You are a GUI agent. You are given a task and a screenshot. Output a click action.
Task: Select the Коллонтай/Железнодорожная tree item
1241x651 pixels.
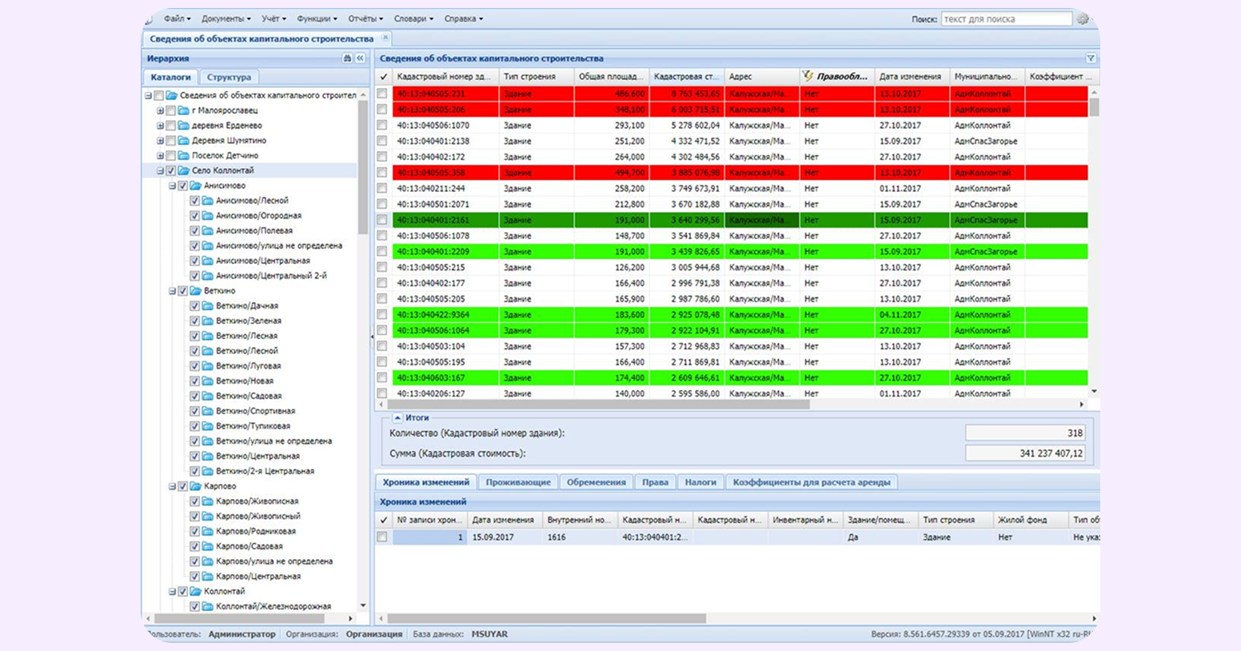(x=273, y=606)
